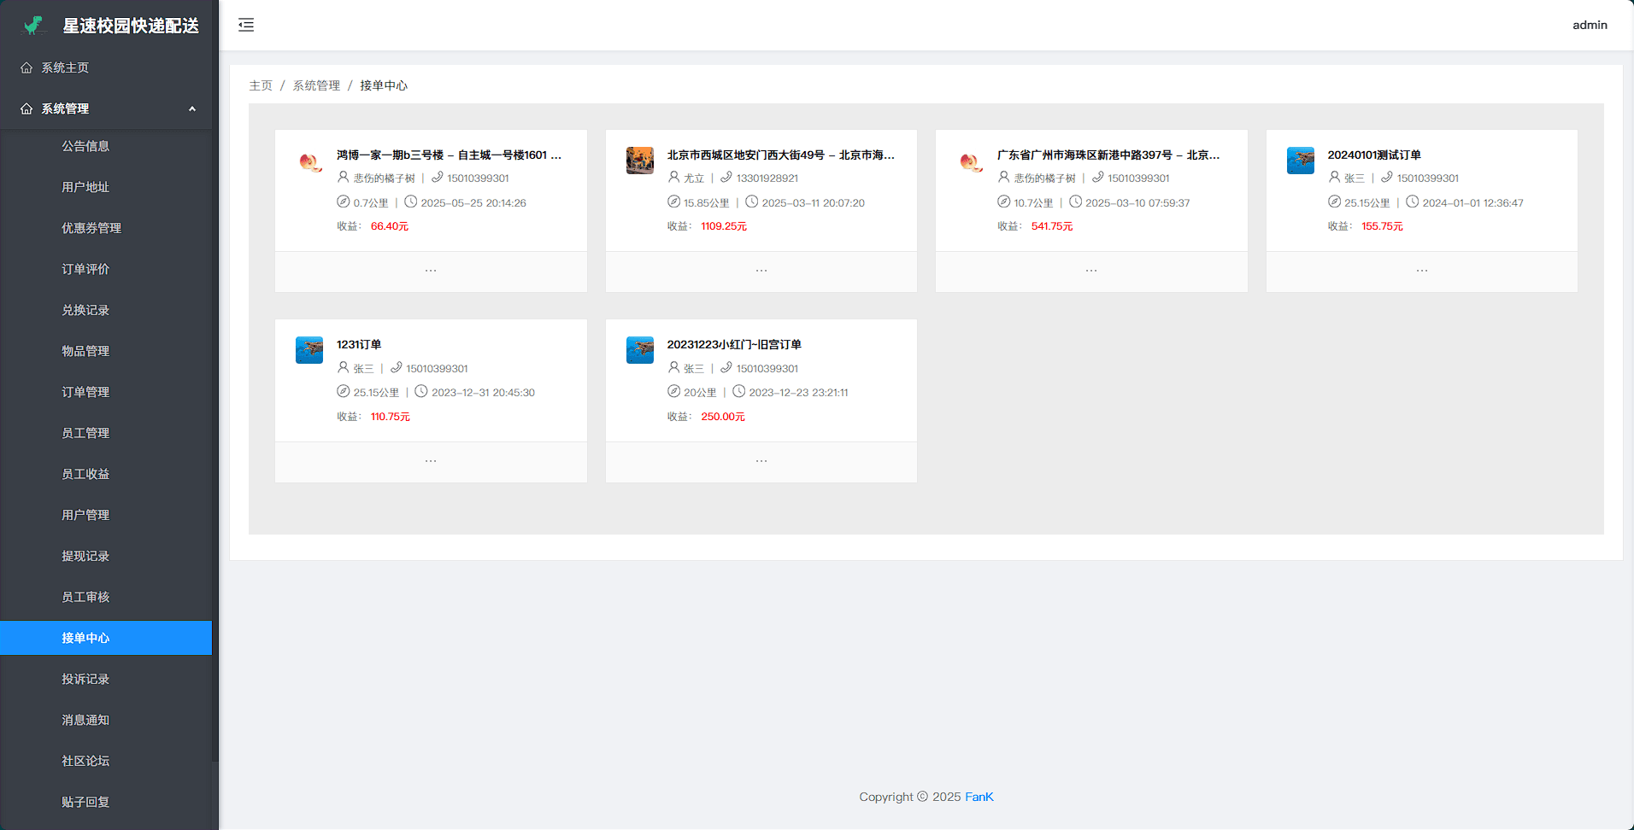Click the clock icon beside 2023-12-31 20:45:30
The height and width of the screenshot is (830, 1634).
click(420, 392)
